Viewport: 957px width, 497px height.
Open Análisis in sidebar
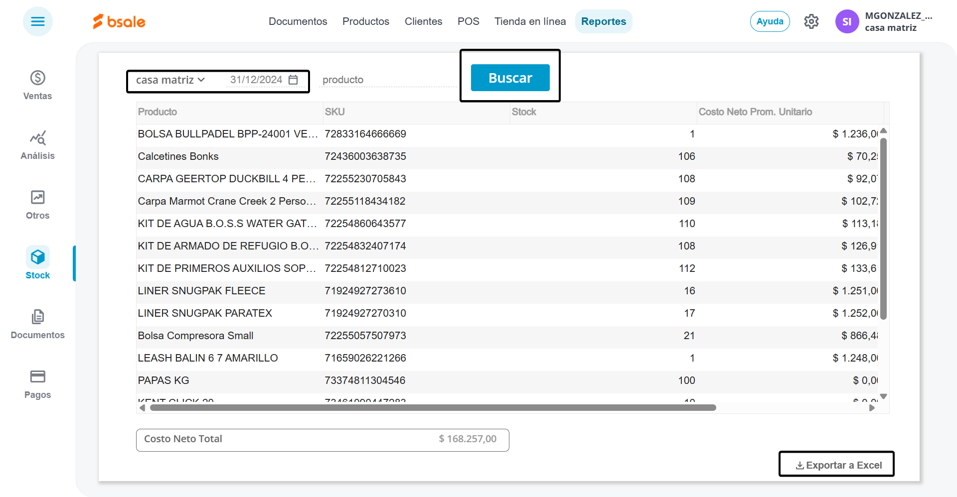click(38, 145)
